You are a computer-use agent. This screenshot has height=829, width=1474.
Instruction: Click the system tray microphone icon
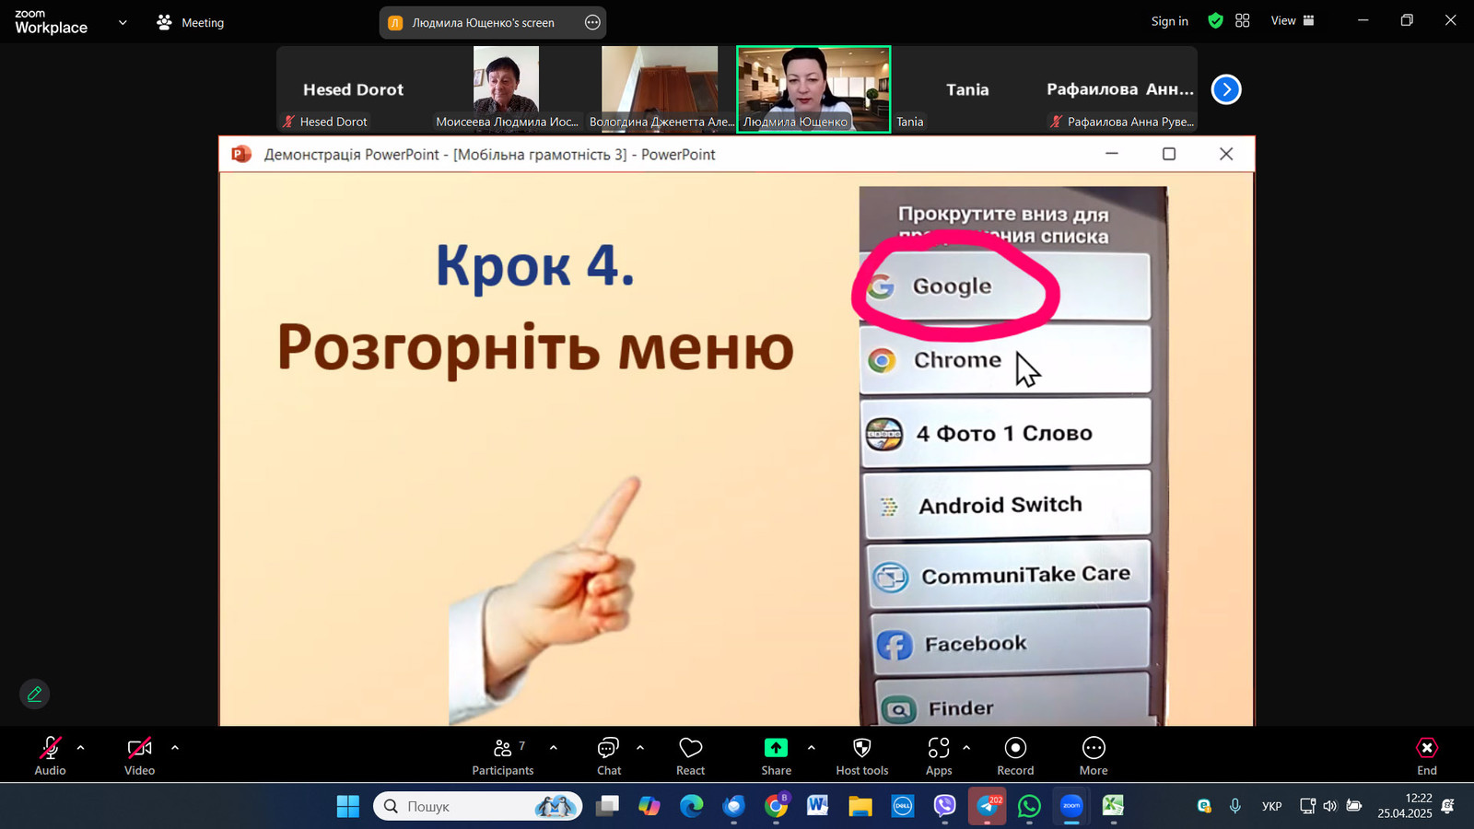point(1235,806)
